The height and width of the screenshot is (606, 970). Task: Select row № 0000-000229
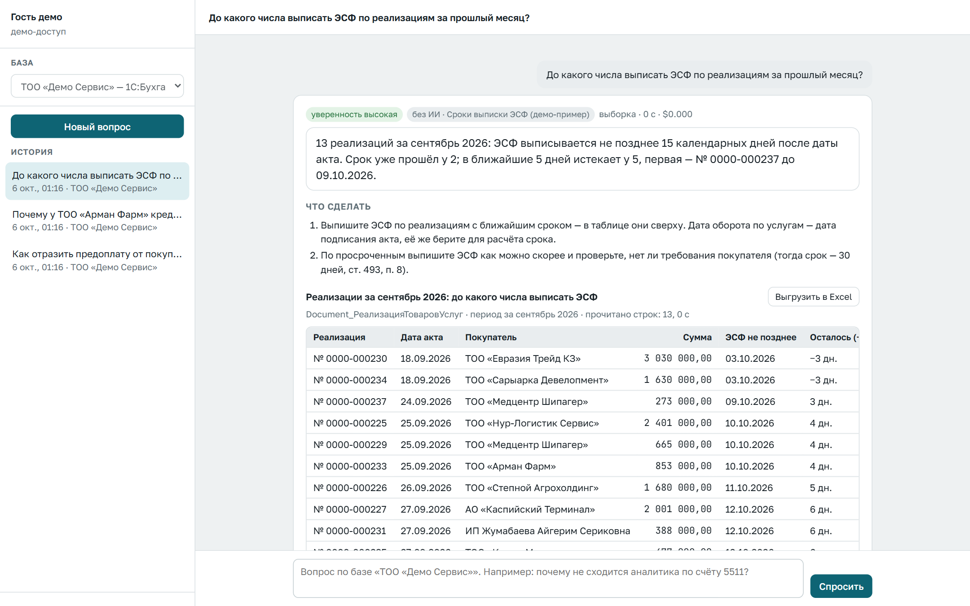[582, 445]
